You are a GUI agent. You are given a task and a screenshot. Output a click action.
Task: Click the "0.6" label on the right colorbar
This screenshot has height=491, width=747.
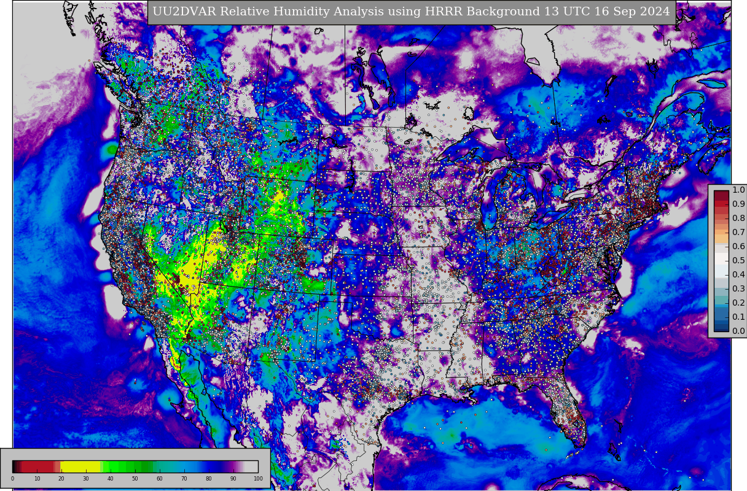[738, 246]
